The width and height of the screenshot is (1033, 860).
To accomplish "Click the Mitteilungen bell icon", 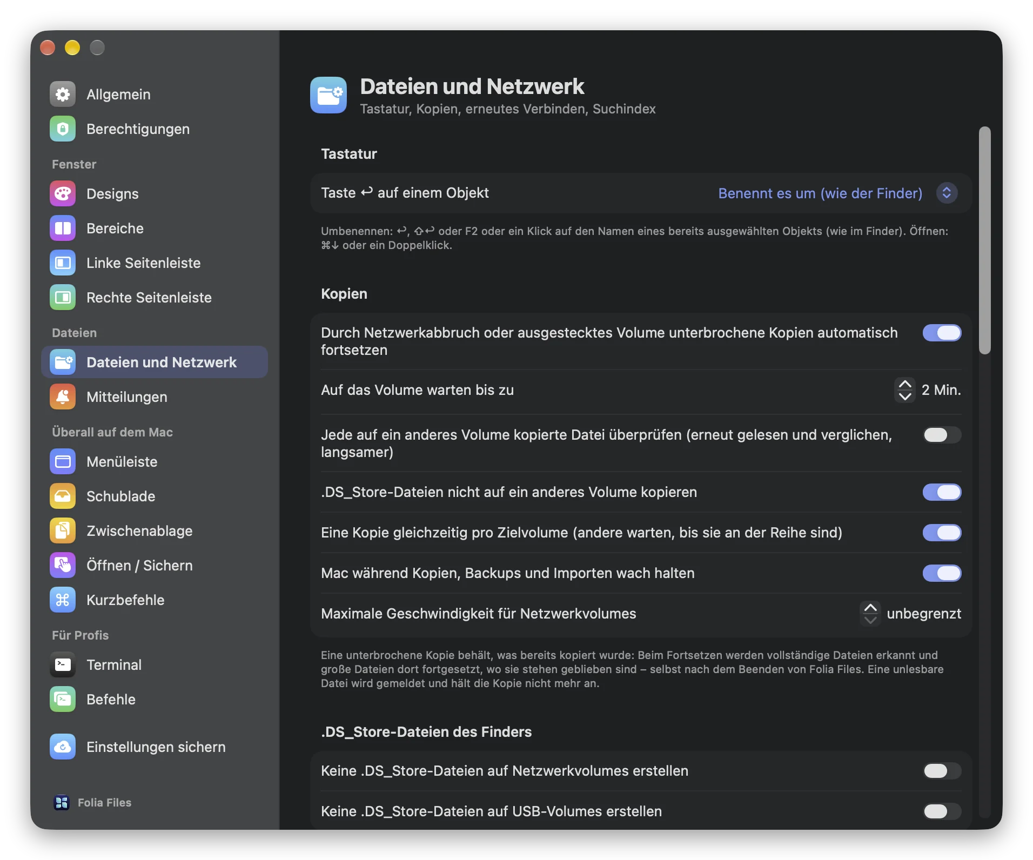I will pyautogui.click(x=63, y=397).
